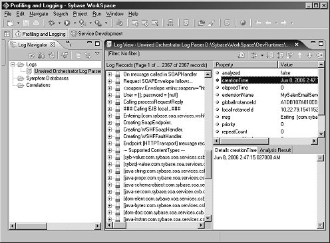The image size is (330, 243).
Task: Open the Run toolbar button dropdown arrow
Action: pyautogui.click(x=75, y=23)
